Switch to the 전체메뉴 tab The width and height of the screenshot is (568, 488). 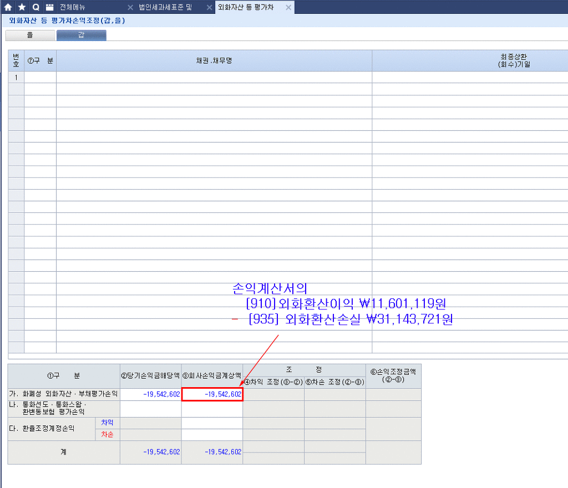73,7
